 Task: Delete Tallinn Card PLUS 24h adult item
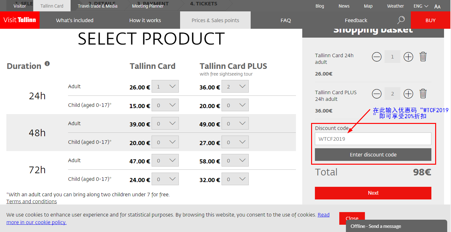[x=423, y=94]
